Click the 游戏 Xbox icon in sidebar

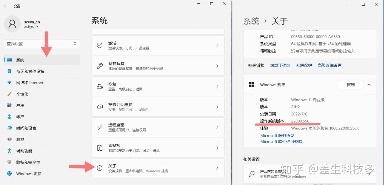point(9,139)
